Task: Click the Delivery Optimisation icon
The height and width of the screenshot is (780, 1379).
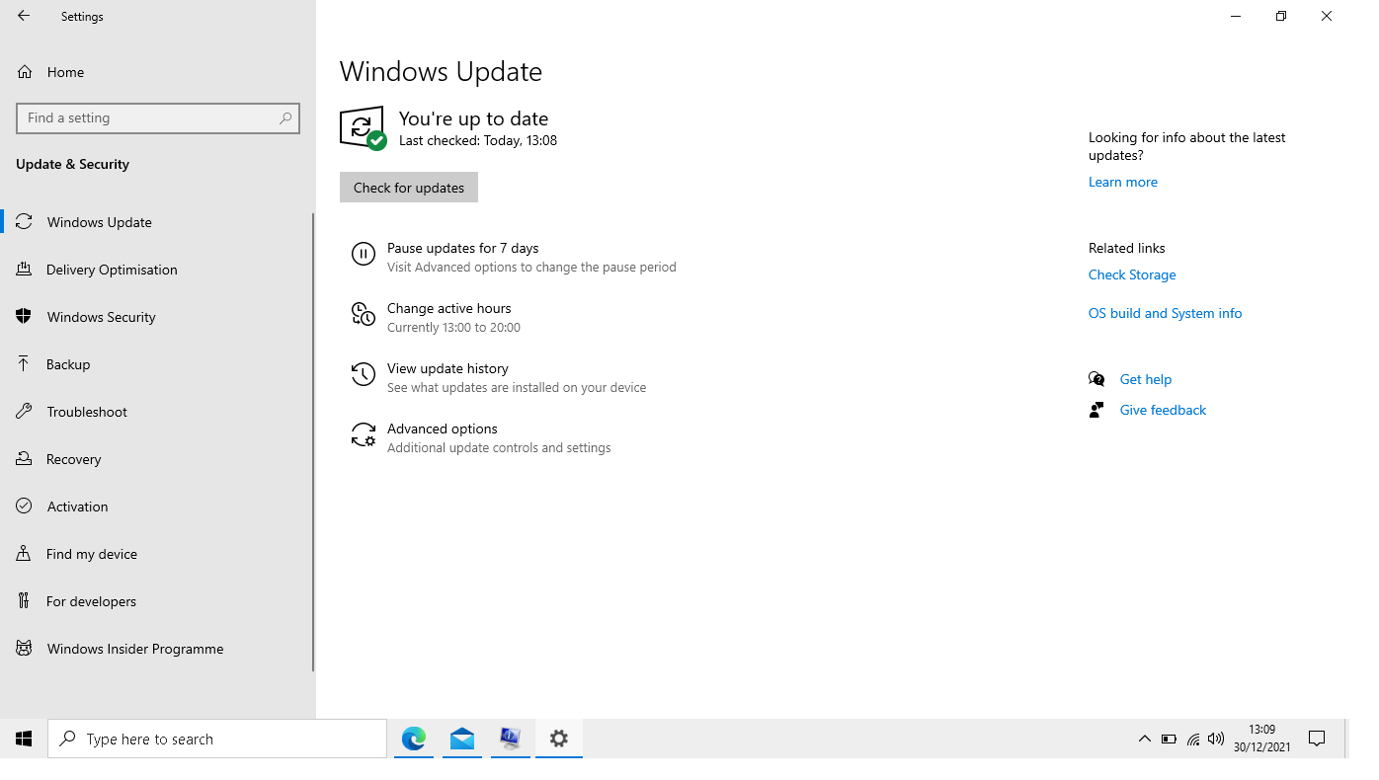Action: [24, 270]
